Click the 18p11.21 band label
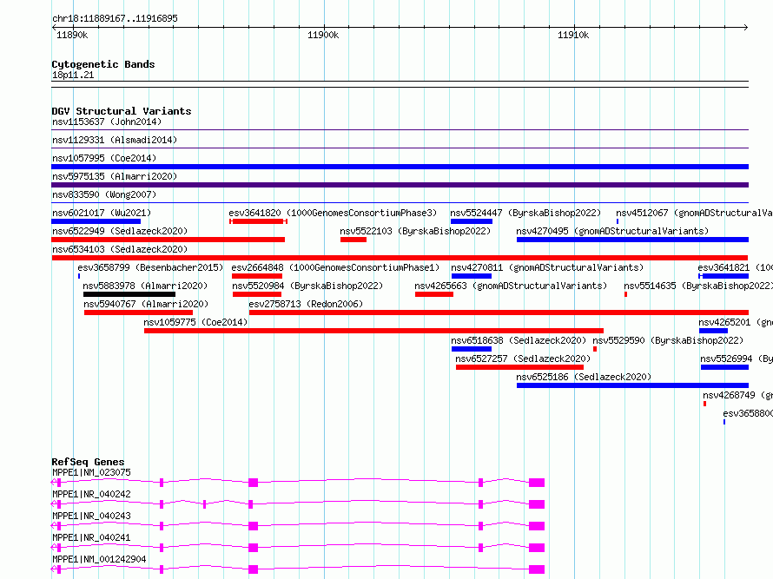This screenshot has height=579, width=773. click(73, 75)
